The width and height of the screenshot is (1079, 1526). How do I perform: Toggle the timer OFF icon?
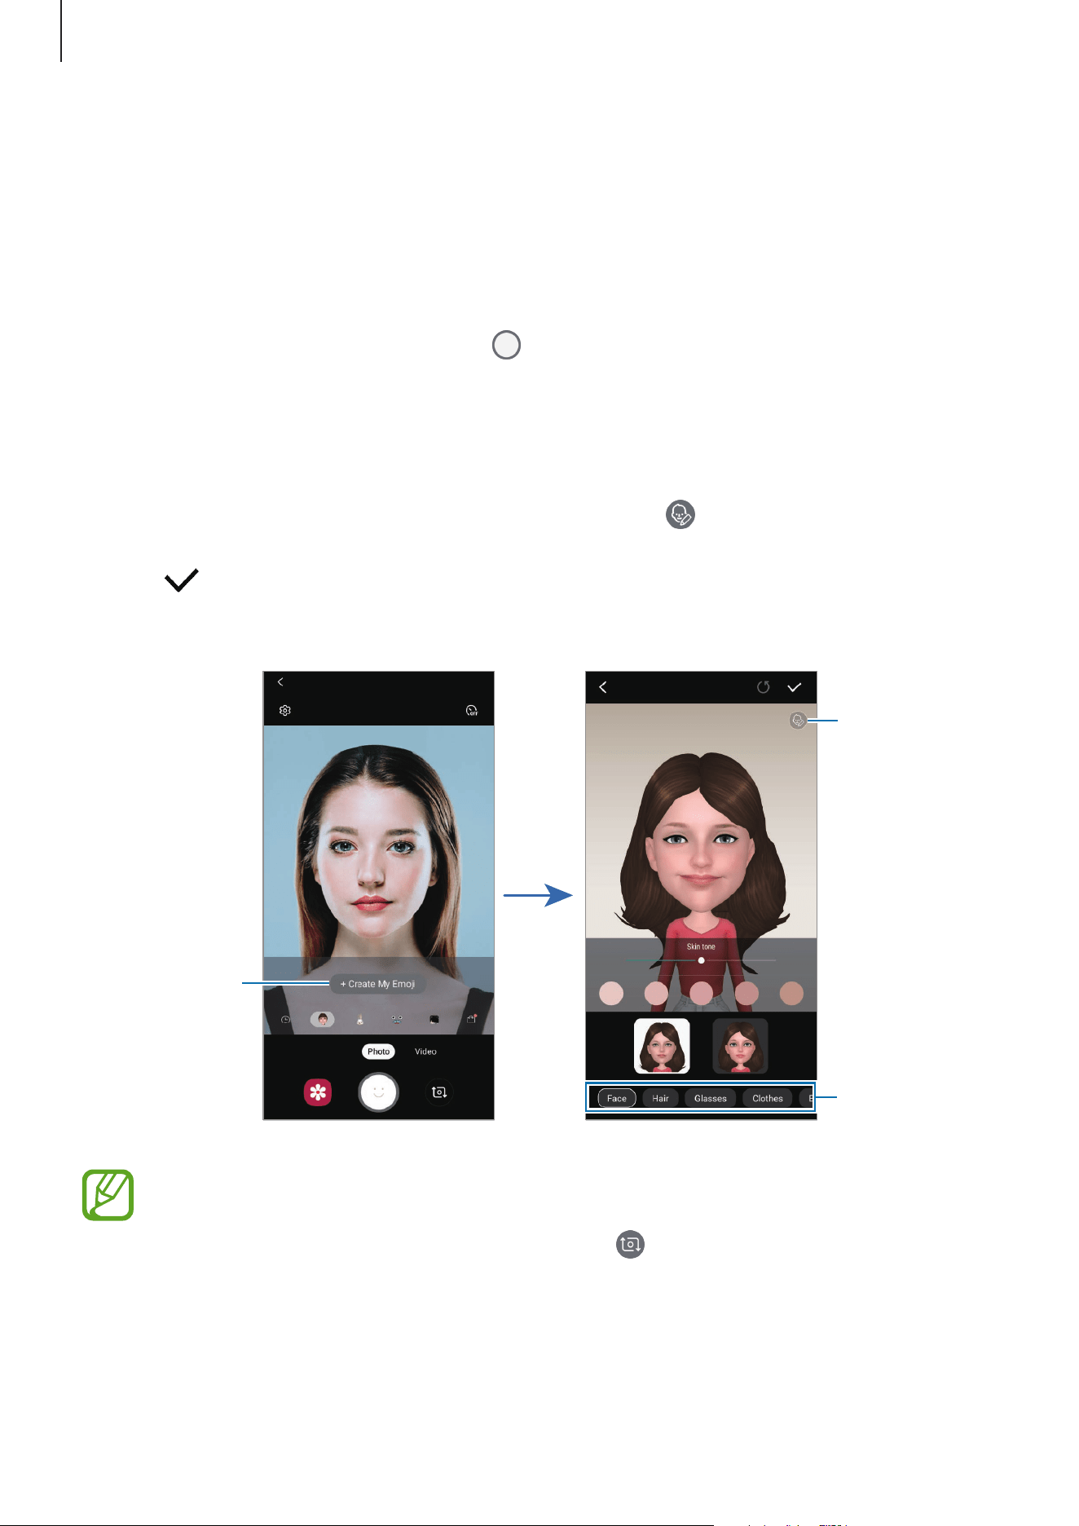(472, 711)
